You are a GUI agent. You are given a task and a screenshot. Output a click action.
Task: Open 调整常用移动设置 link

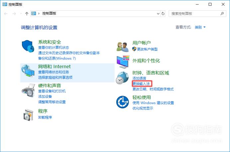click(52, 102)
